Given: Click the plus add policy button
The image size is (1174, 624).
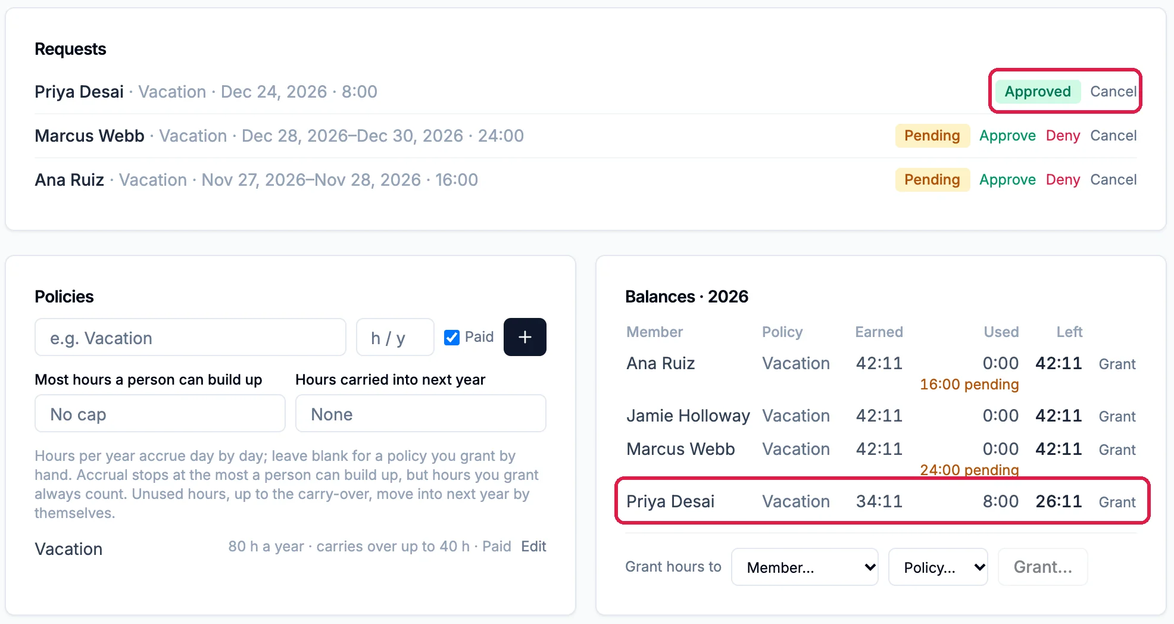Looking at the screenshot, I should point(524,337).
